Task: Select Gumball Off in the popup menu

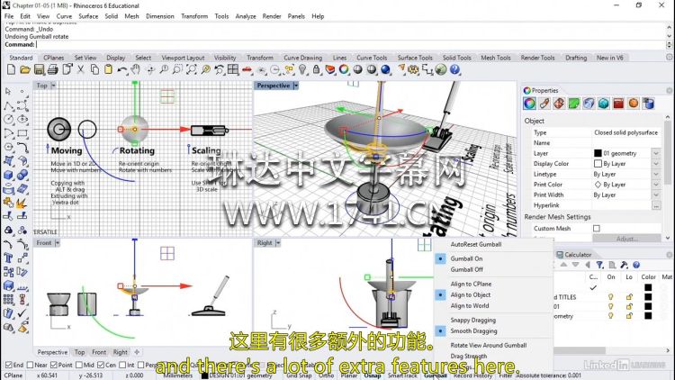Action: pos(466,269)
